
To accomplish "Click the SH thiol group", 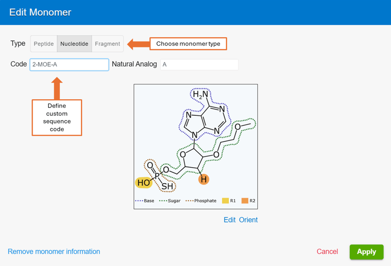I will tap(167, 186).
